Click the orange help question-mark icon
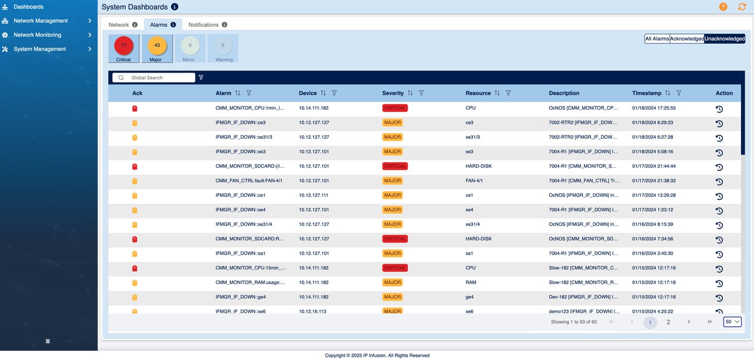 pyautogui.click(x=723, y=7)
